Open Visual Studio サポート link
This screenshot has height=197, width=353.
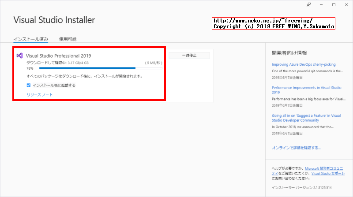click(328, 173)
